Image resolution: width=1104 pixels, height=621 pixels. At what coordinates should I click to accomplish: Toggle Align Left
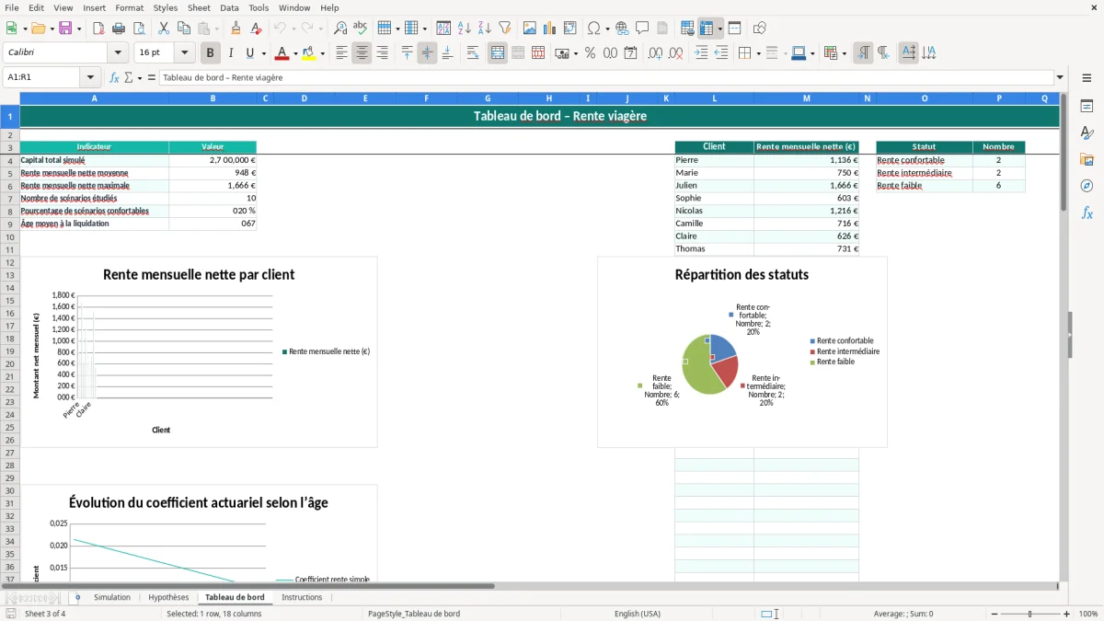pyautogui.click(x=341, y=53)
